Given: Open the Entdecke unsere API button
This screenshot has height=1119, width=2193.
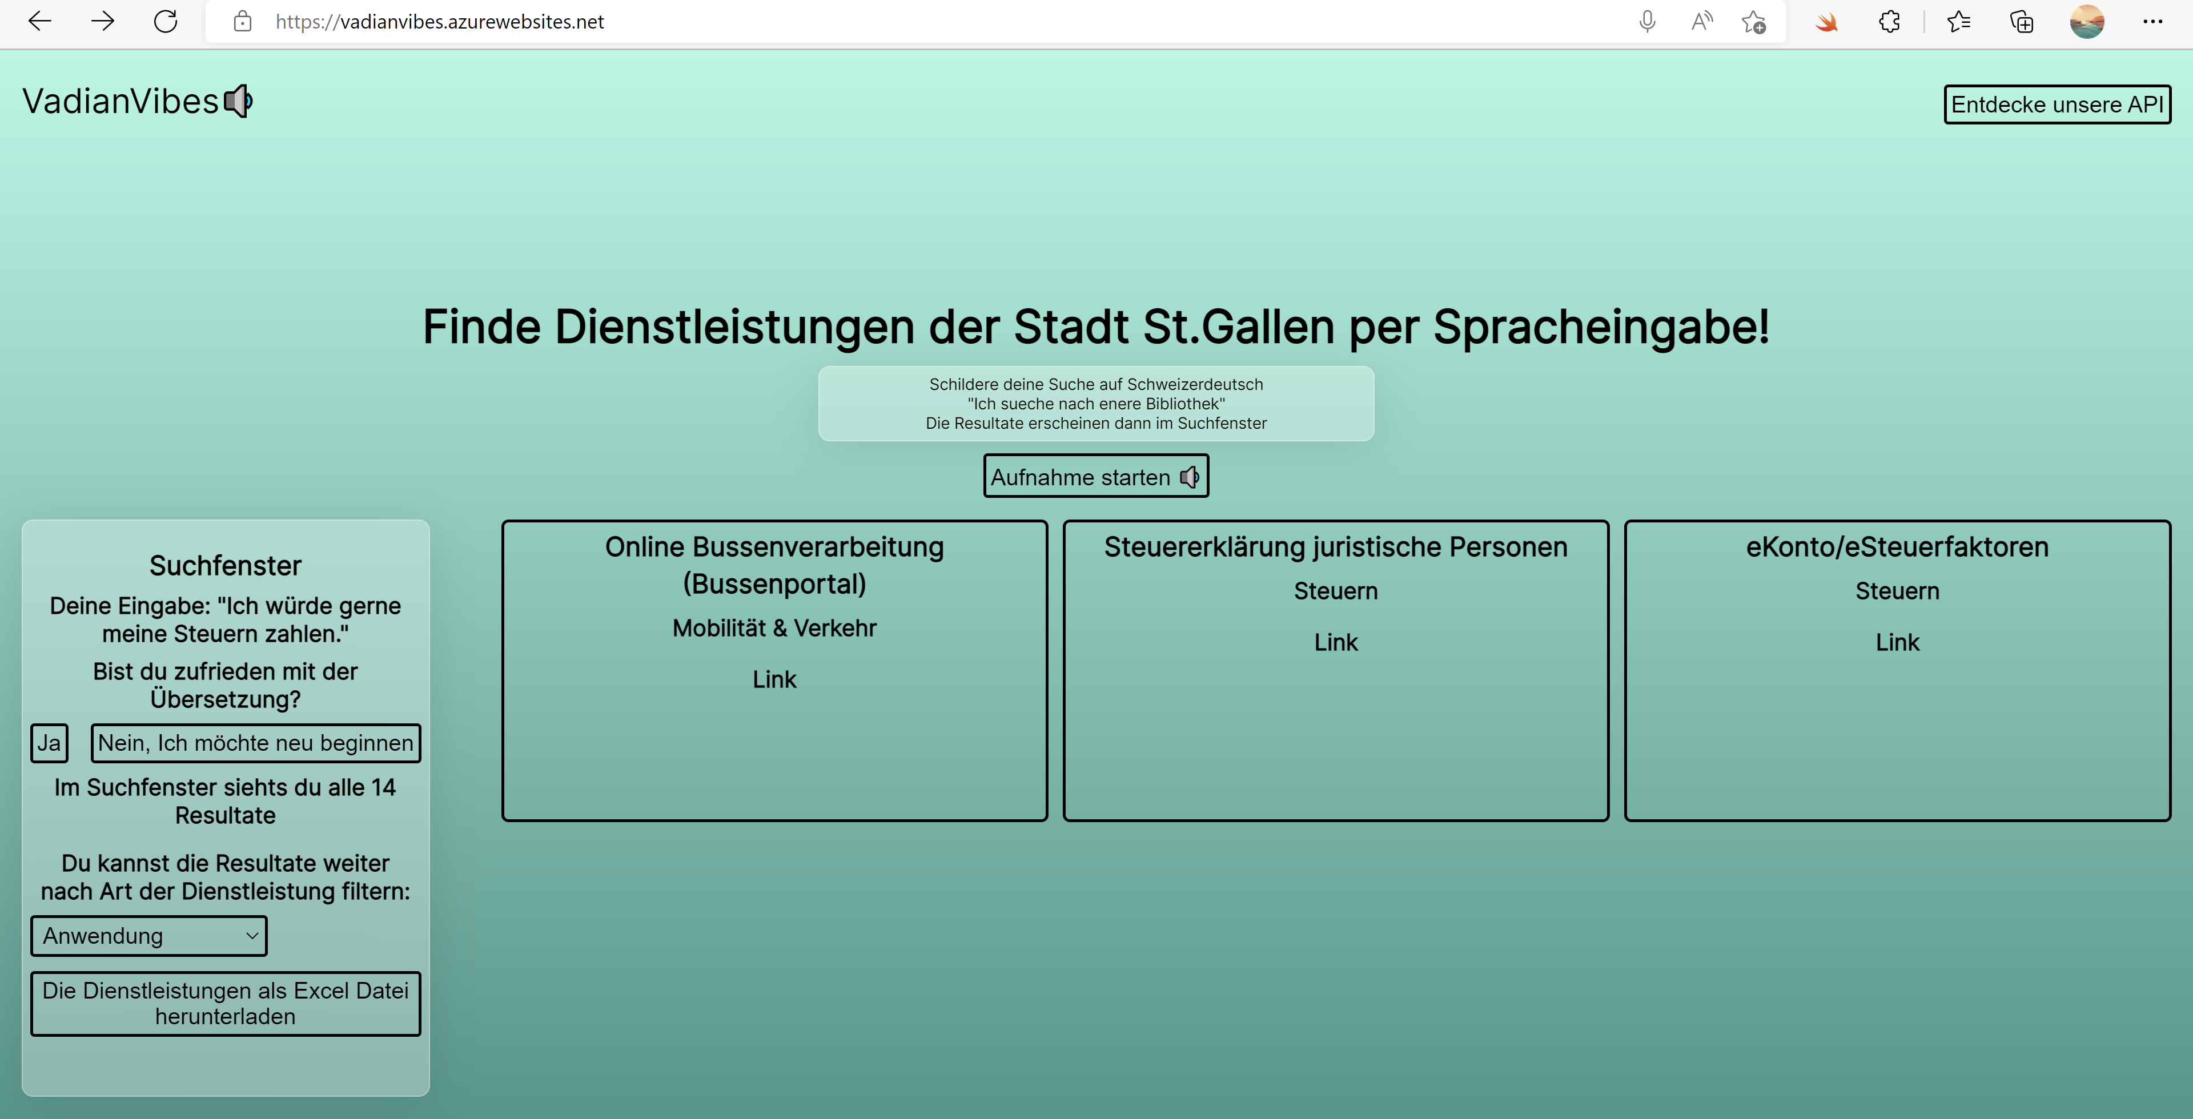Looking at the screenshot, I should click(2057, 104).
